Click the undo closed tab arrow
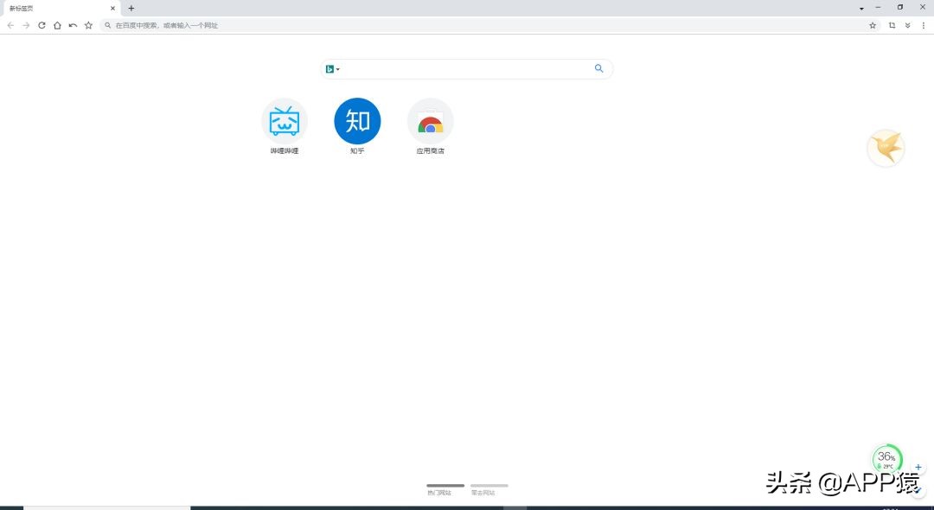This screenshot has height=510, width=934. coord(73,26)
